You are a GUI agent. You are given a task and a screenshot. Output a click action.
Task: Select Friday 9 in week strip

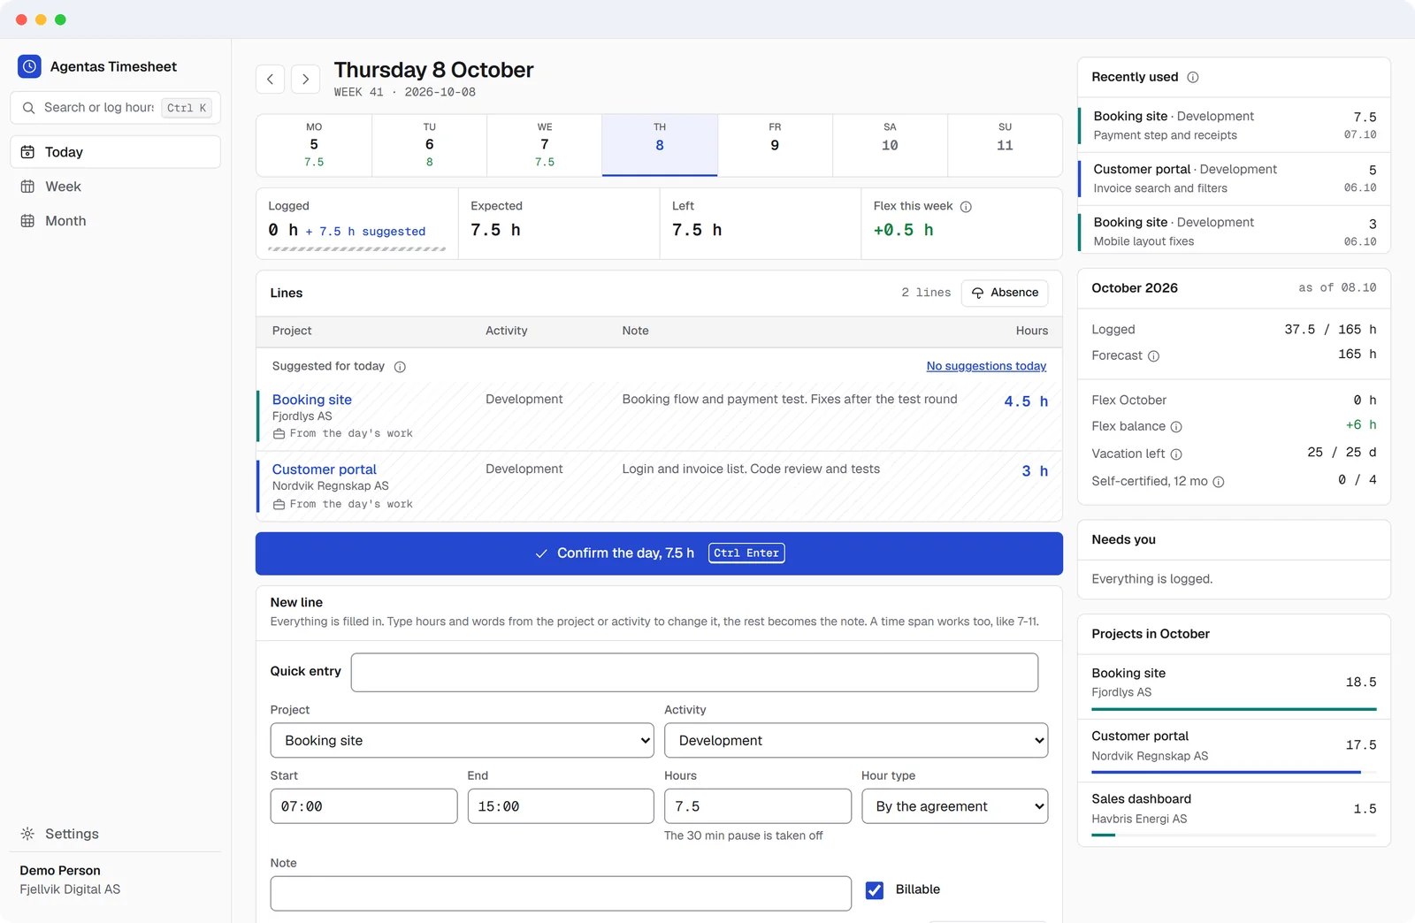[x=775, y=145]
